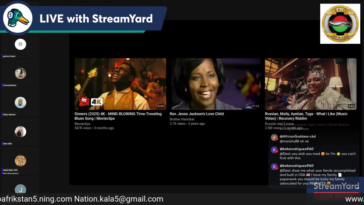Click the Rvssian, Moliy, Ayetian, Tyga title
Screen dimensions: 364x205
[306, 116]
